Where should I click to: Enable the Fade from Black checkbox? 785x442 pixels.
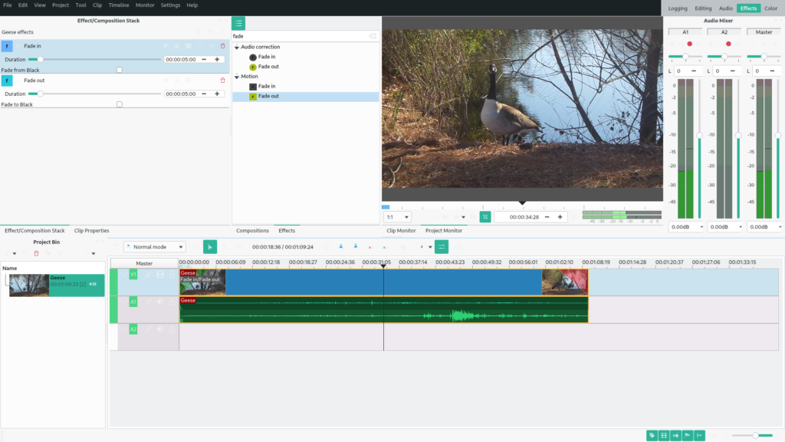(120, 70)
